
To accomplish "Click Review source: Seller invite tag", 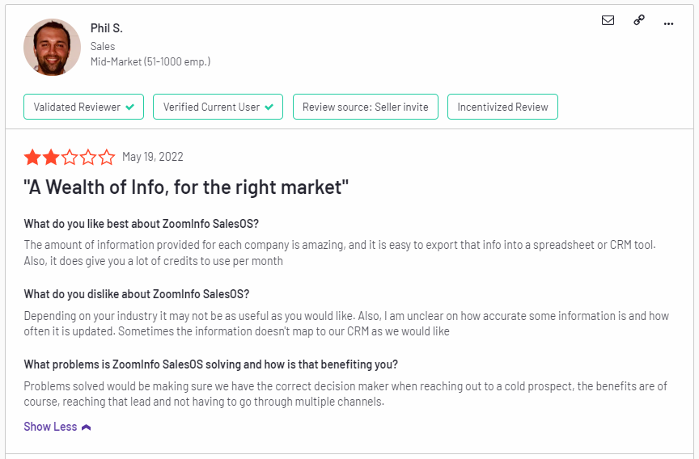I will tap(366, 107).
